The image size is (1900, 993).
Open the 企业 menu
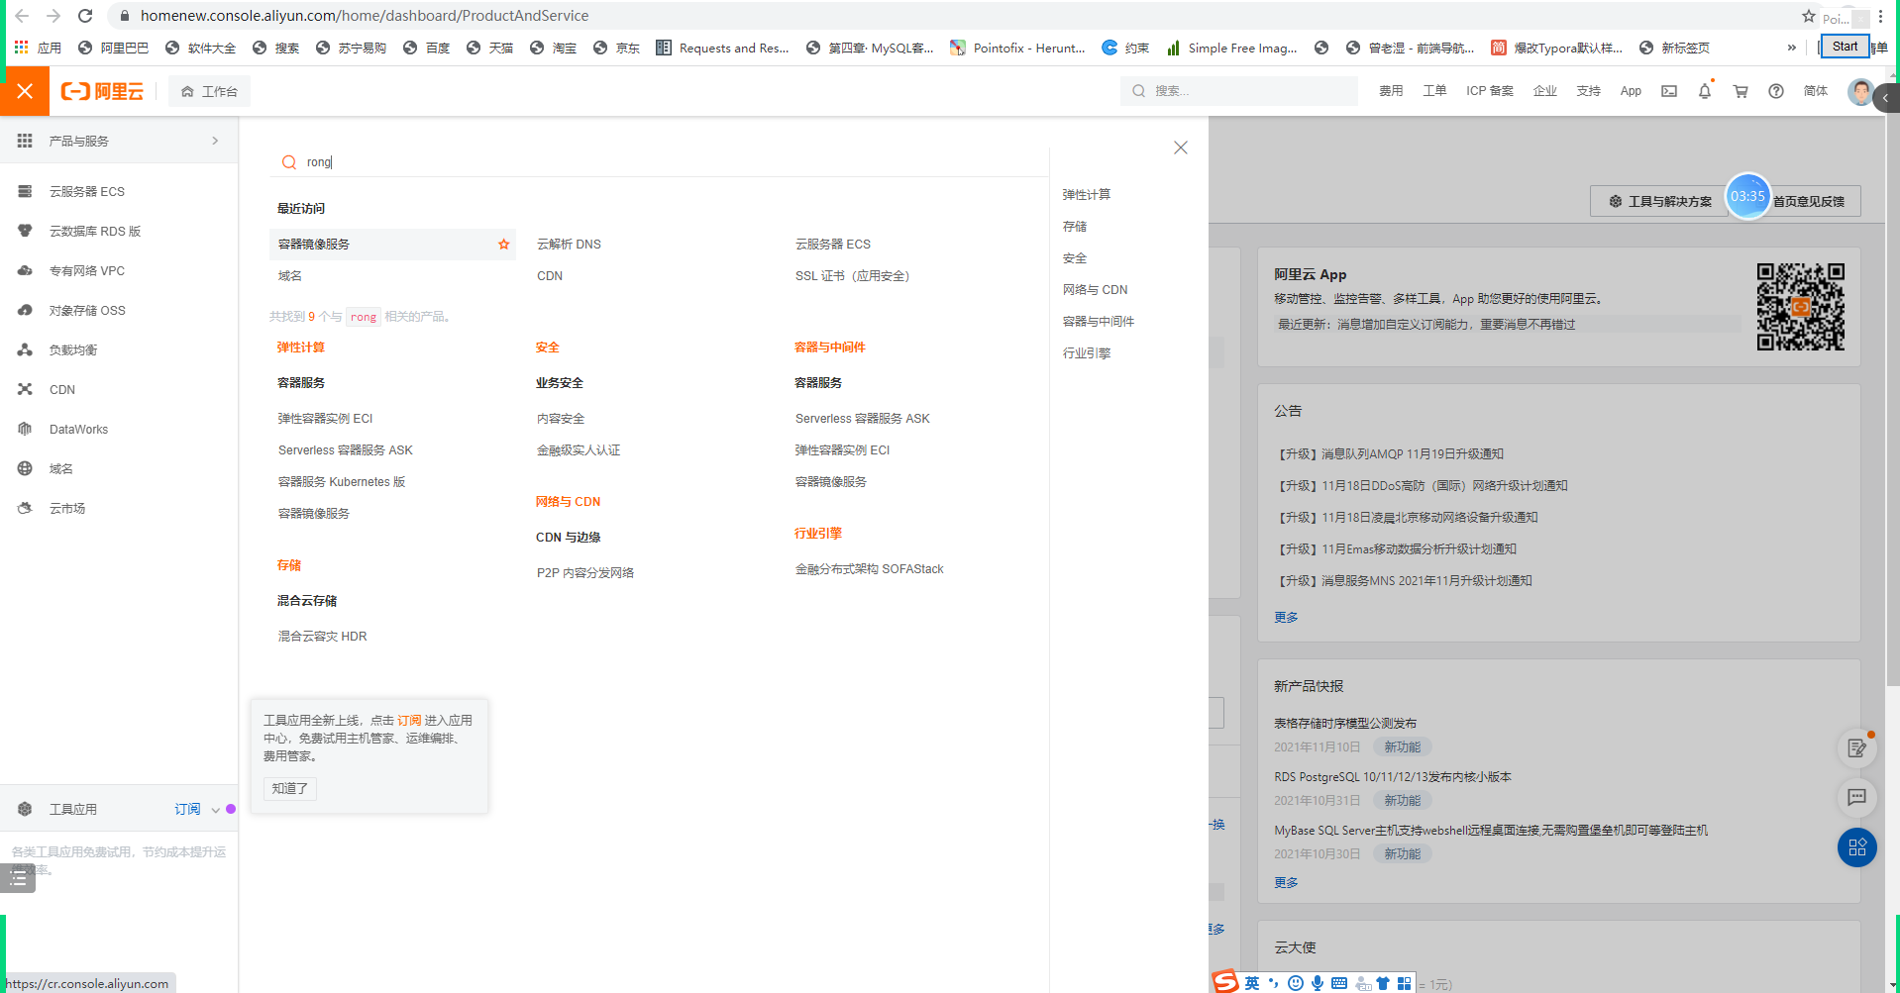click(x=1545, y=91)
